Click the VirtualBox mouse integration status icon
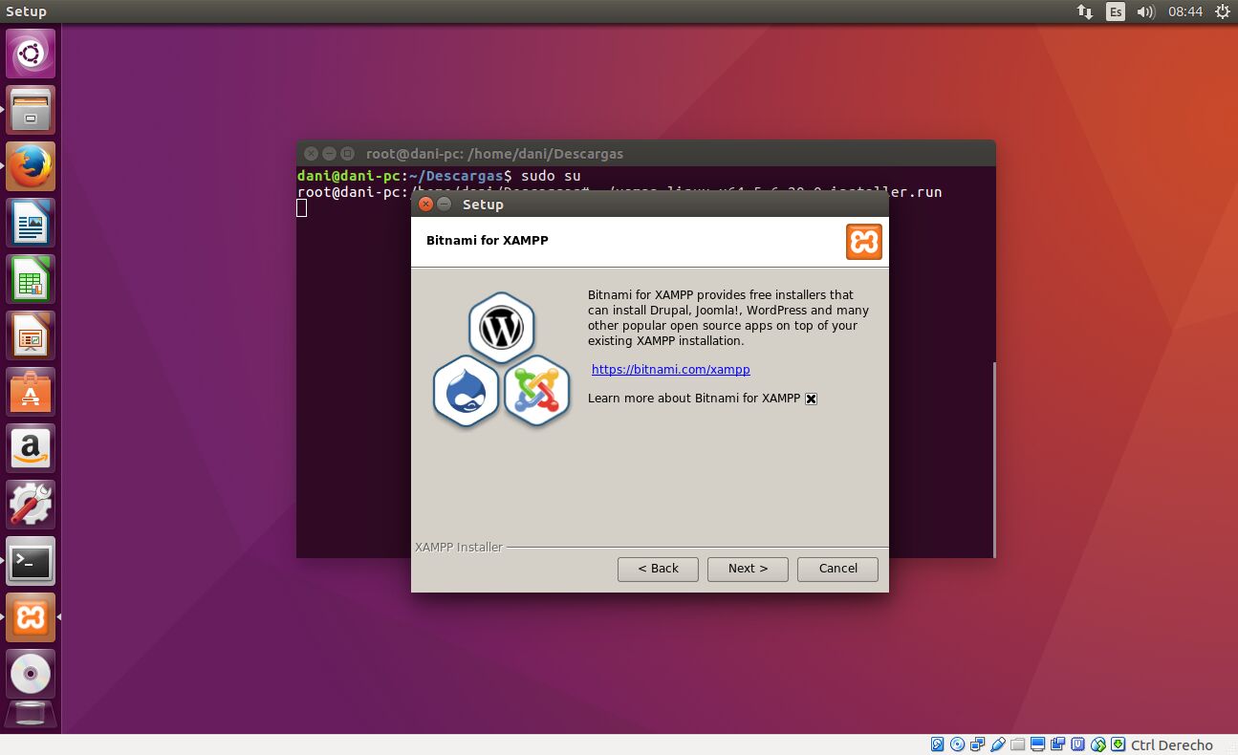 (1098, 744)
